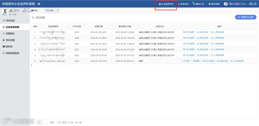Go to pagination page 1

(x=39, y=122)
